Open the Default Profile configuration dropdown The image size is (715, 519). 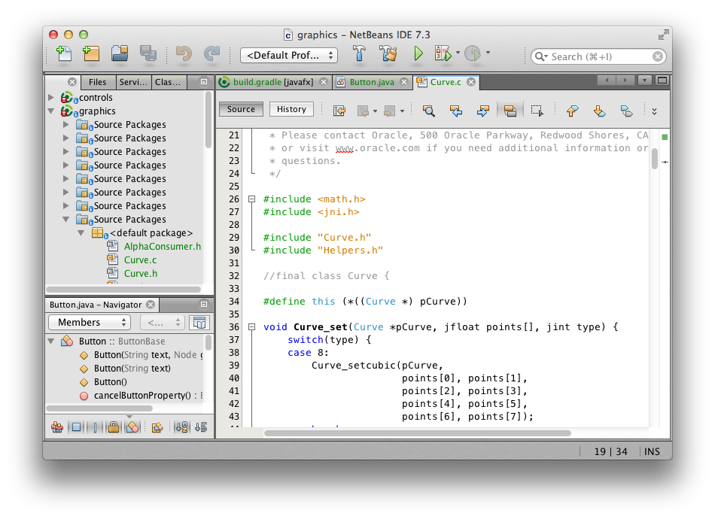click(288, 55)
